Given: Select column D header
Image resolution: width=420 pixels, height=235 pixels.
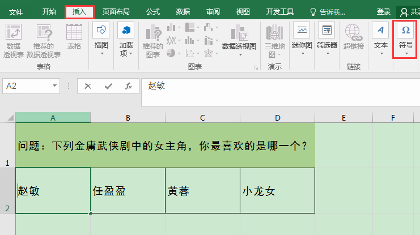Looking at the screenshot, I should pyautogui.click(x=278, y=118).
